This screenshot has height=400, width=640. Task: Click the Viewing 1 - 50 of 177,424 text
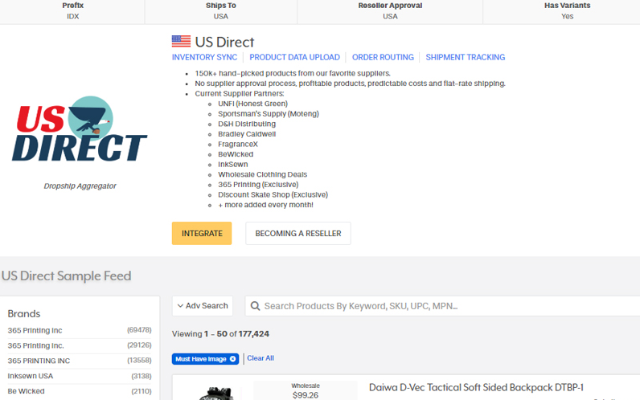coord(220,334)
